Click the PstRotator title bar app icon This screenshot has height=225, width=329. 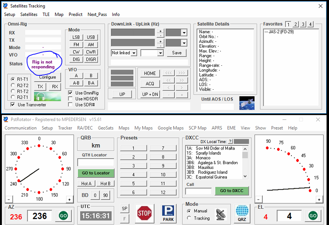[x=6, y=119]
